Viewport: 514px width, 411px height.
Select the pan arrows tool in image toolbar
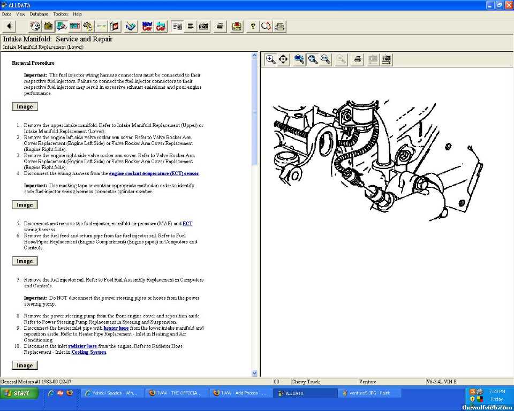click(x=283, y=59)
